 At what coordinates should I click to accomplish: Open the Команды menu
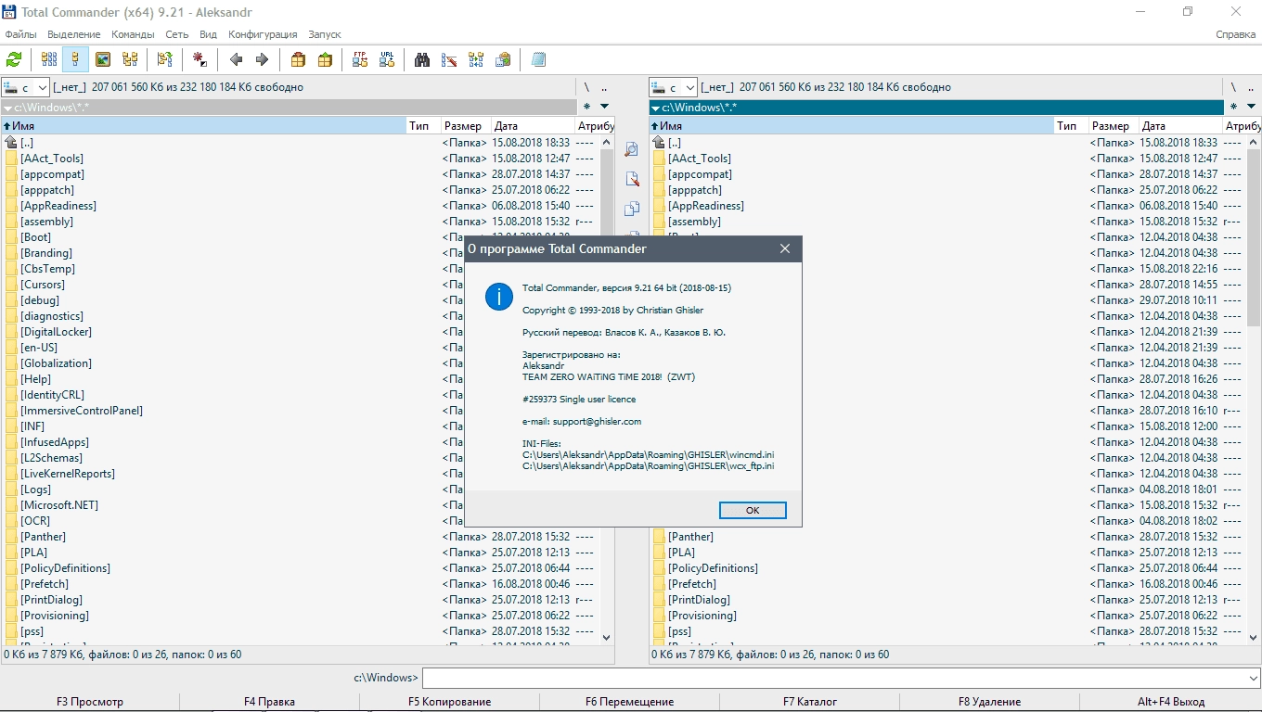(133, 34)
